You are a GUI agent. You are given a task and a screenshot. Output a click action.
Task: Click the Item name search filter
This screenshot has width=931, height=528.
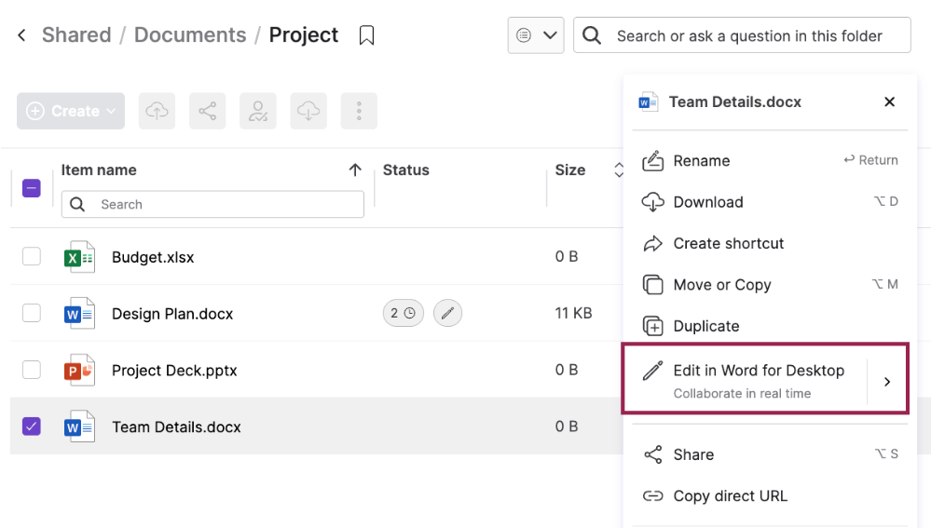click(212, 204)
